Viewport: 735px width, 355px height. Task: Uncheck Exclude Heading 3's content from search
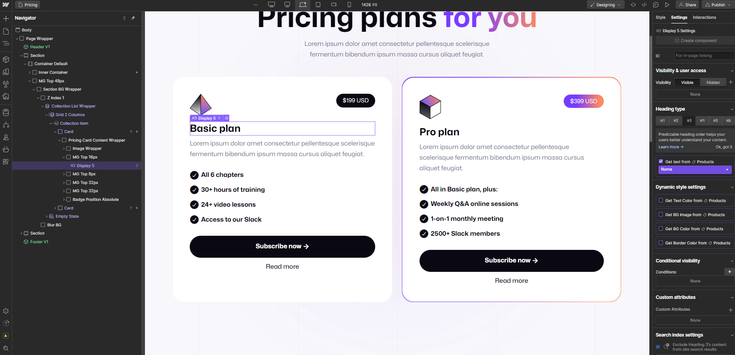[x=658, y=347]
